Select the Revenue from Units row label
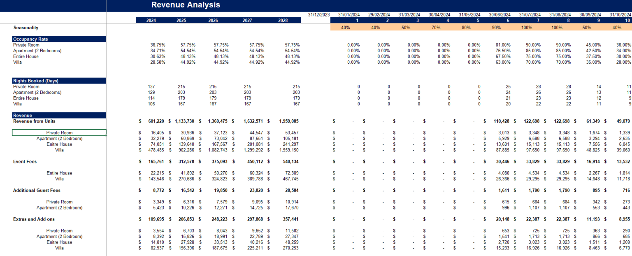The image size is (632, 256). pyautogui.click(x=34, y=121)
